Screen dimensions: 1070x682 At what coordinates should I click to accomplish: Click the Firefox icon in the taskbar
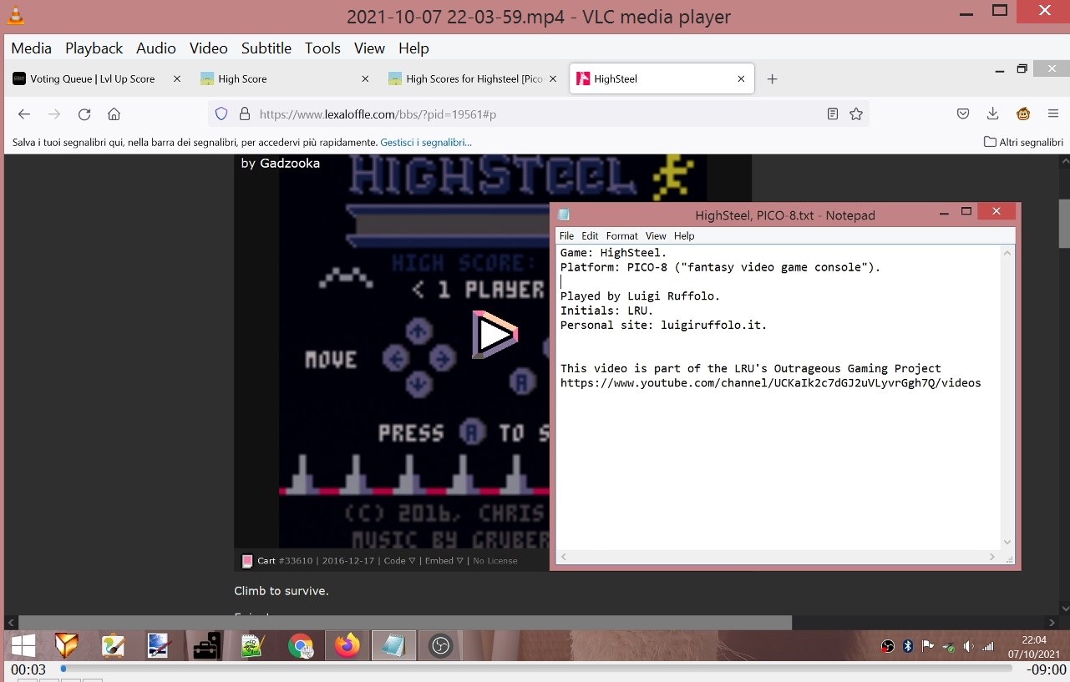point(347,645)
